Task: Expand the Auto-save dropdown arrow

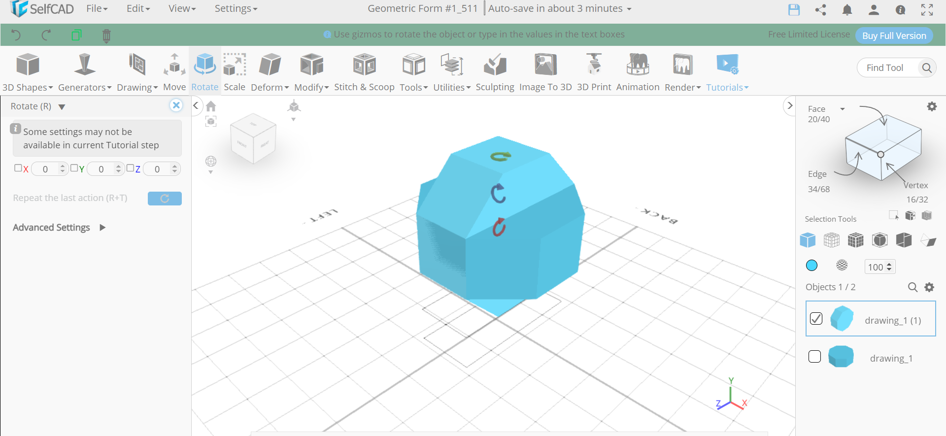Action: pyautogui.click(x=629, y=9)
